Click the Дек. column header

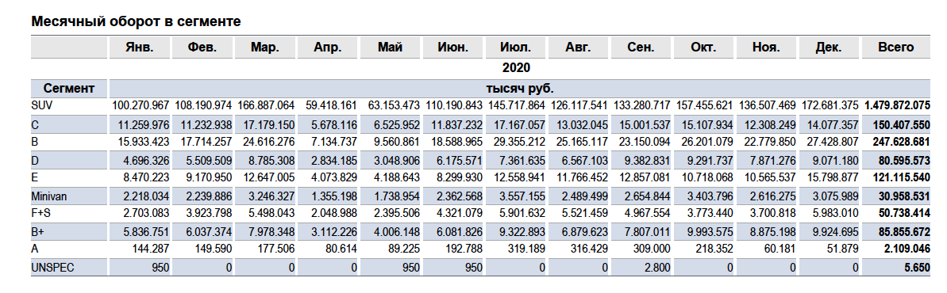830,47
